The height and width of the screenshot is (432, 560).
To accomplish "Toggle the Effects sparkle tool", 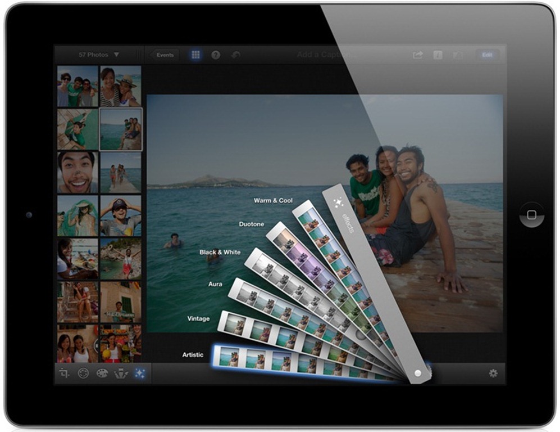I will tap(140, 373).
